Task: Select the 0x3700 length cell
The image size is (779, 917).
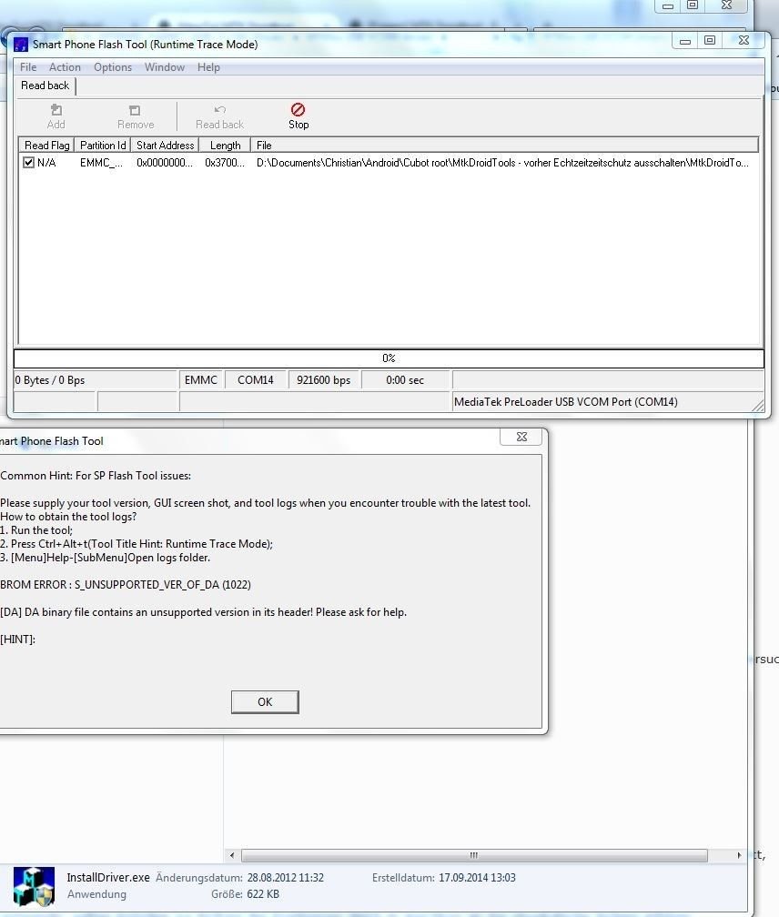Action: 225,163
